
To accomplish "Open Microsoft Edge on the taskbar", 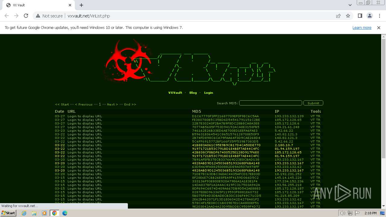I will click(65, 213).
